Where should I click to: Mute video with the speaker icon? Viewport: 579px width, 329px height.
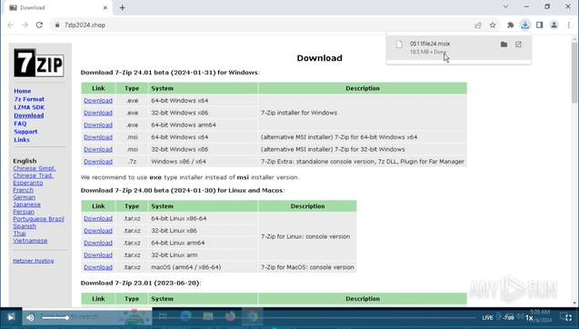pos(30,317)
